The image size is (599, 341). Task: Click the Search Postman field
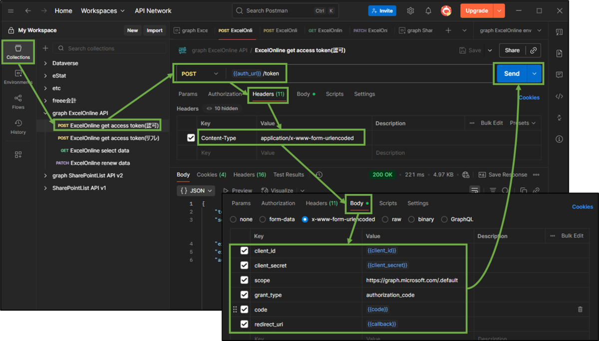[285, 10]
